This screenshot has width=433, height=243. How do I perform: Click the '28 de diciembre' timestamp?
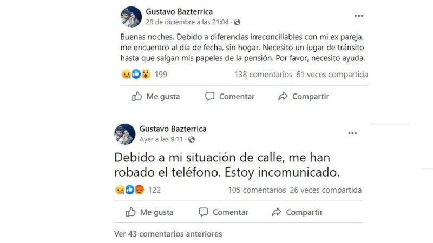[187, 22]
